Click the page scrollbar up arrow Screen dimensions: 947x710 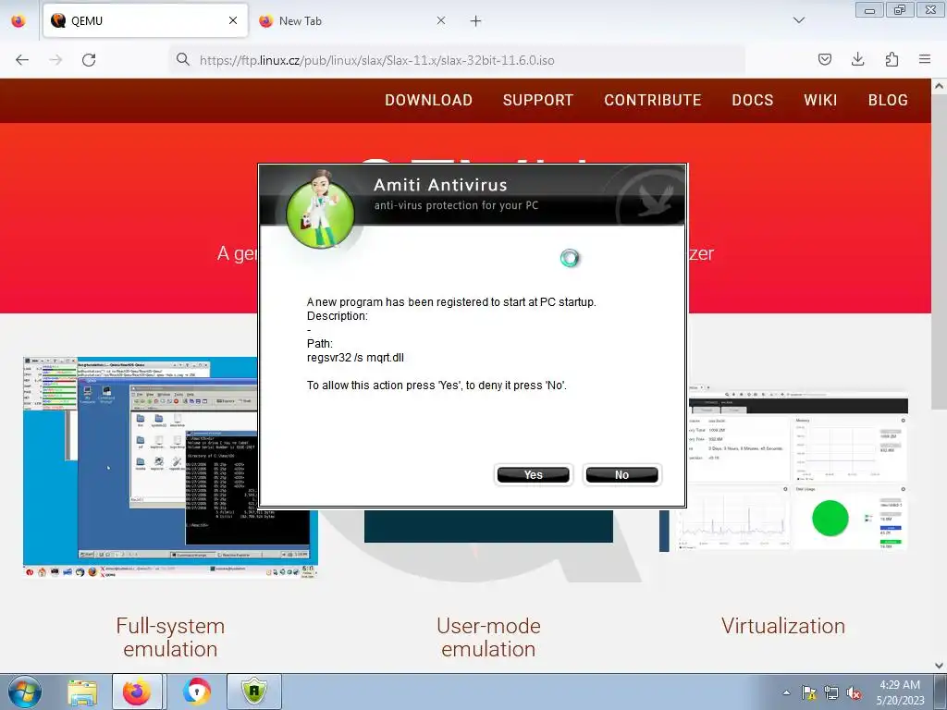pos(940,86)
